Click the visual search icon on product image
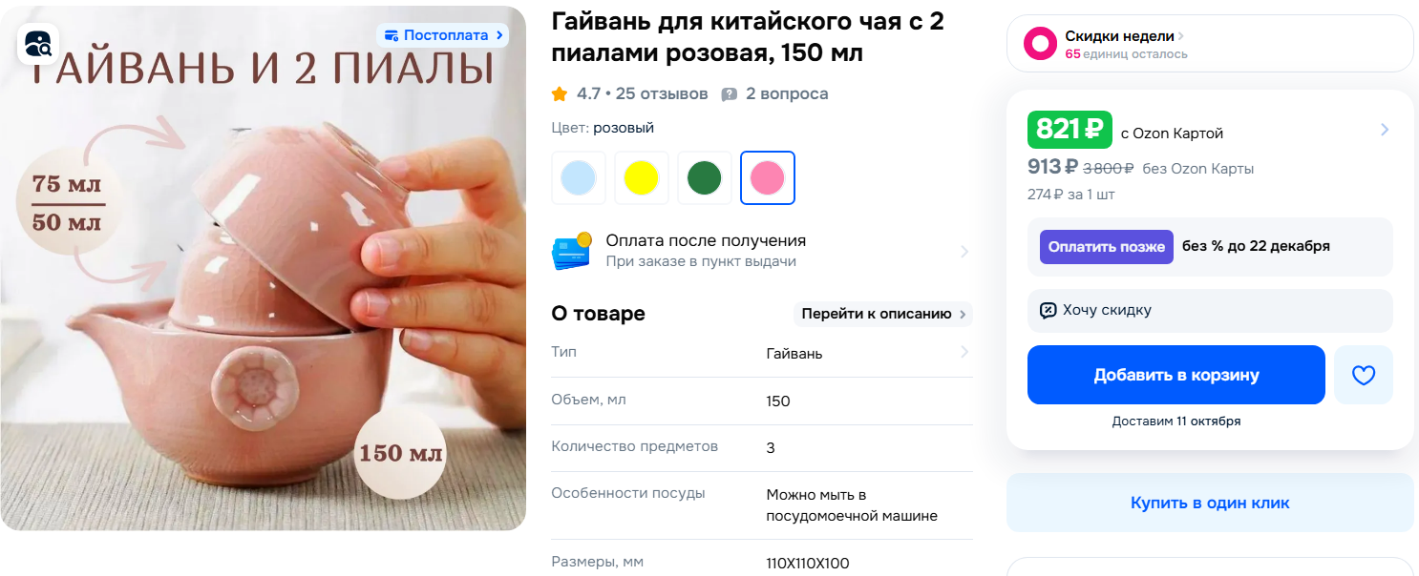This screenshot has width=1419, height=576. [x=38, y=43]
